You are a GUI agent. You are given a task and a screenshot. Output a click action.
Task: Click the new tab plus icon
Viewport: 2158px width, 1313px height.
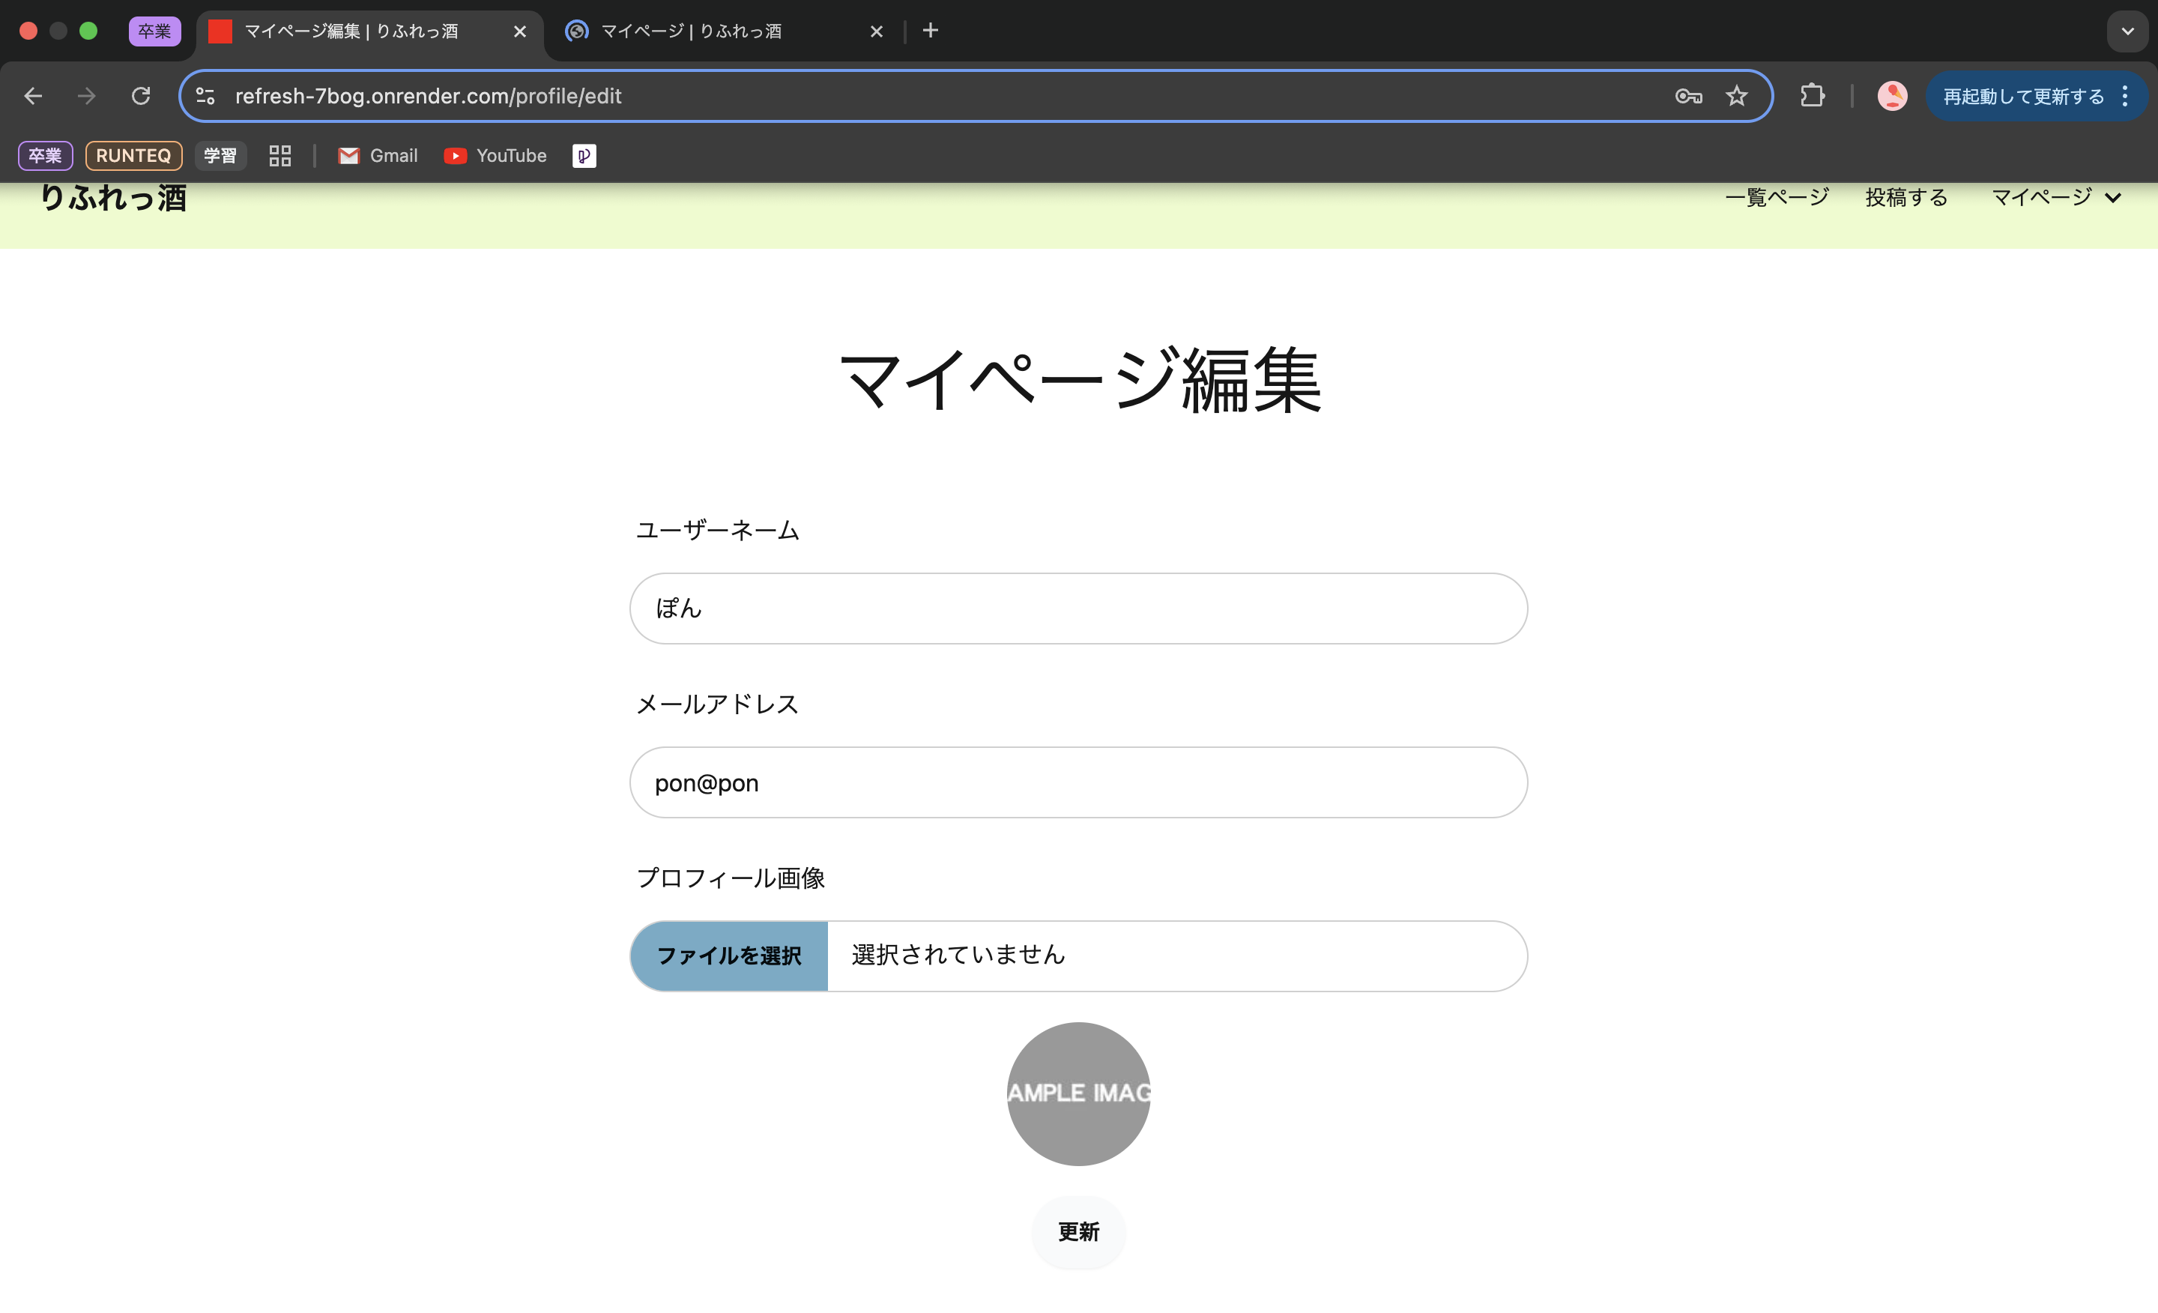(x=931, y=31)
